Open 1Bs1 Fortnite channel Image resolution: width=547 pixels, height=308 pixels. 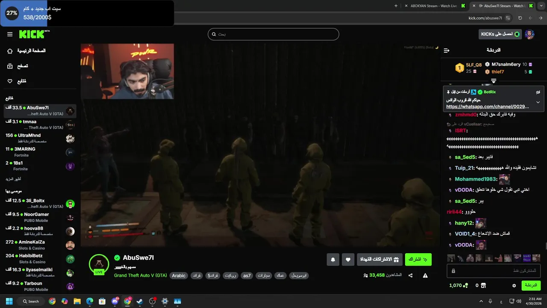(x=40, y=166)
